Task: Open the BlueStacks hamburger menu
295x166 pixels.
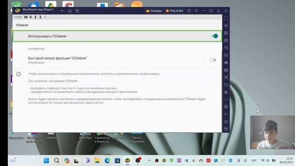Action: tap(196, 11)
